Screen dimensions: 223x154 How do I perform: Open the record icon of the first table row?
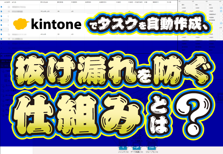[1, 7]
